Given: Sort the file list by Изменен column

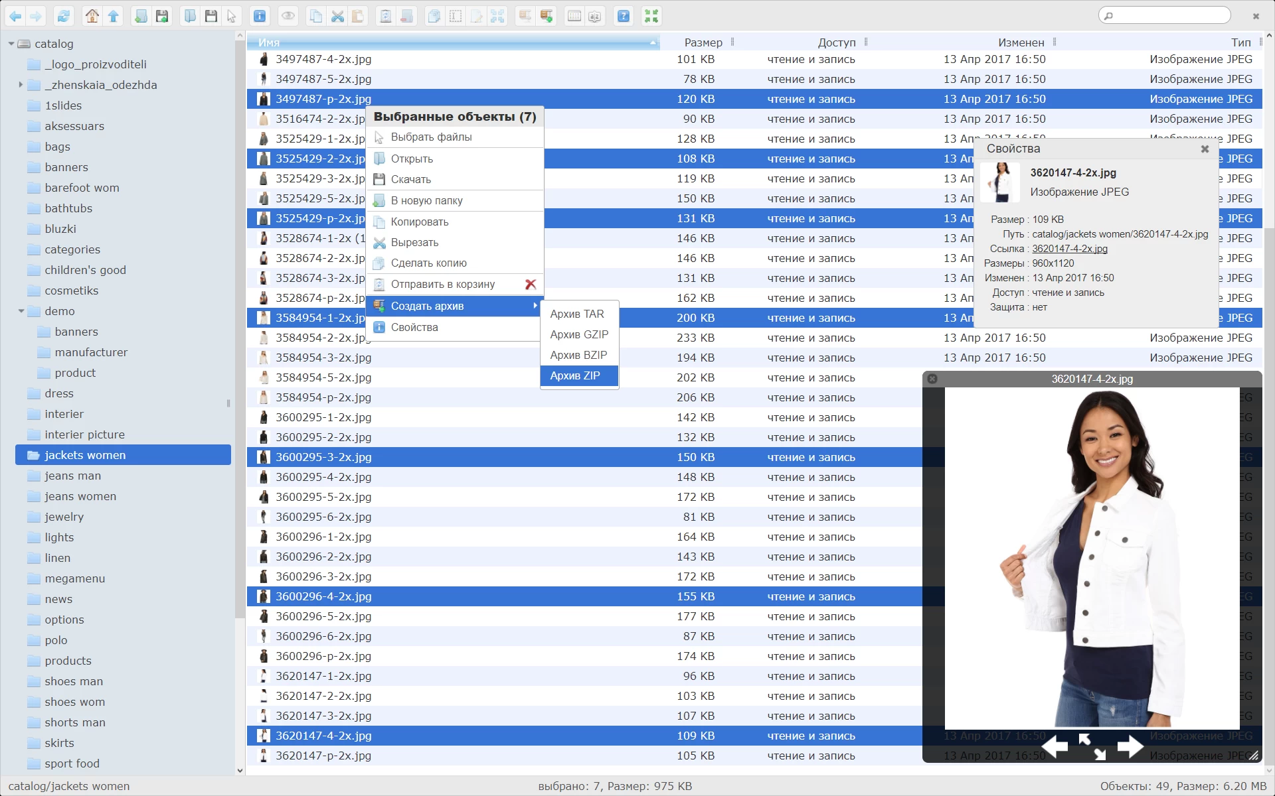Looking at the screenshot, I should (1021, 42).
